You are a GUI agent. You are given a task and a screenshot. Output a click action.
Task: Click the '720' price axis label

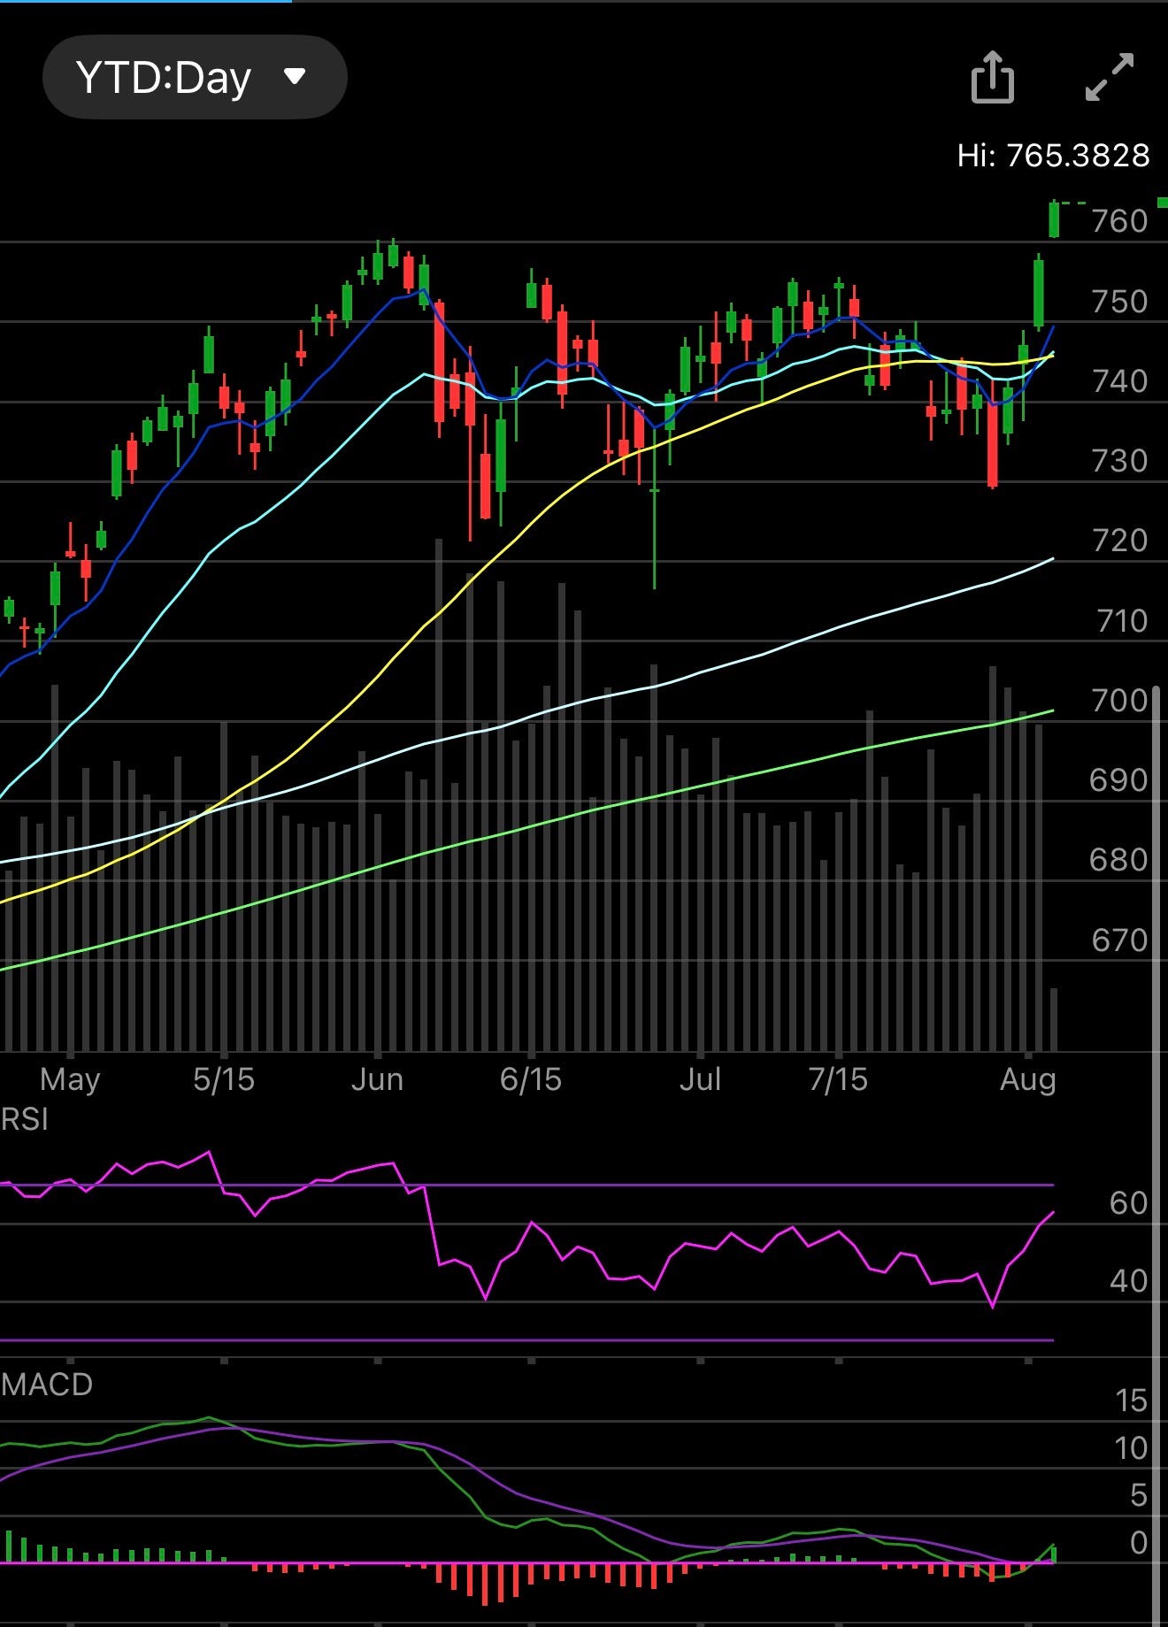point(1119,540)
